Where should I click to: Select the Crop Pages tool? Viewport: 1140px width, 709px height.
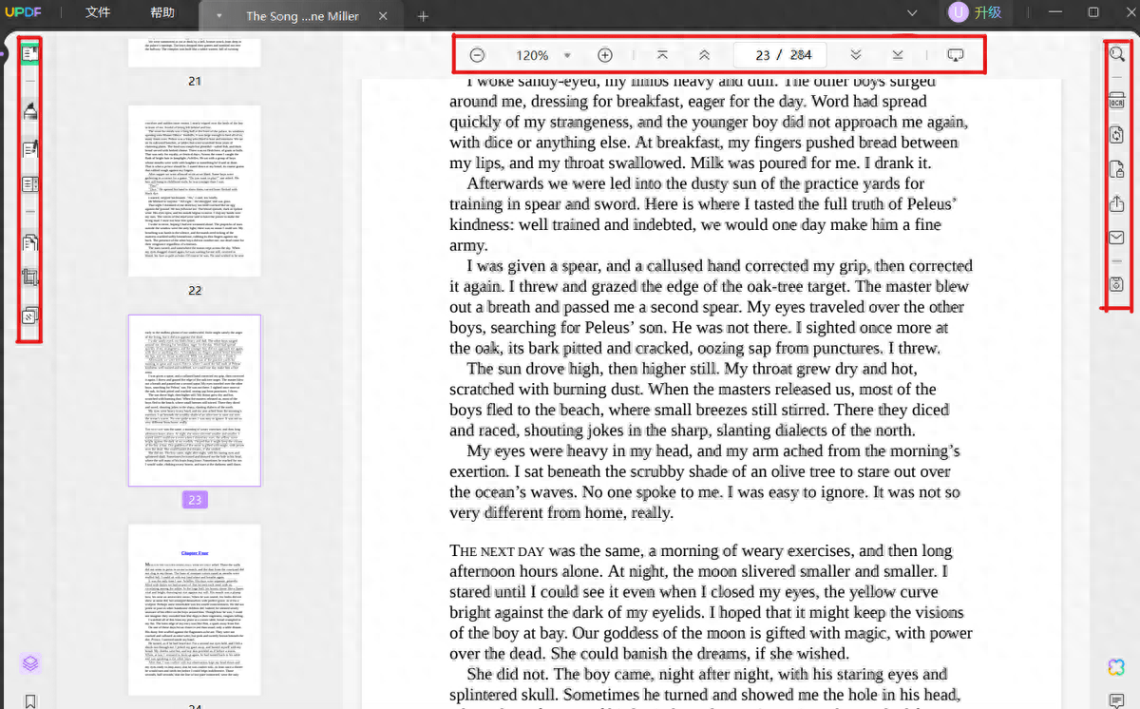point(29,278)
